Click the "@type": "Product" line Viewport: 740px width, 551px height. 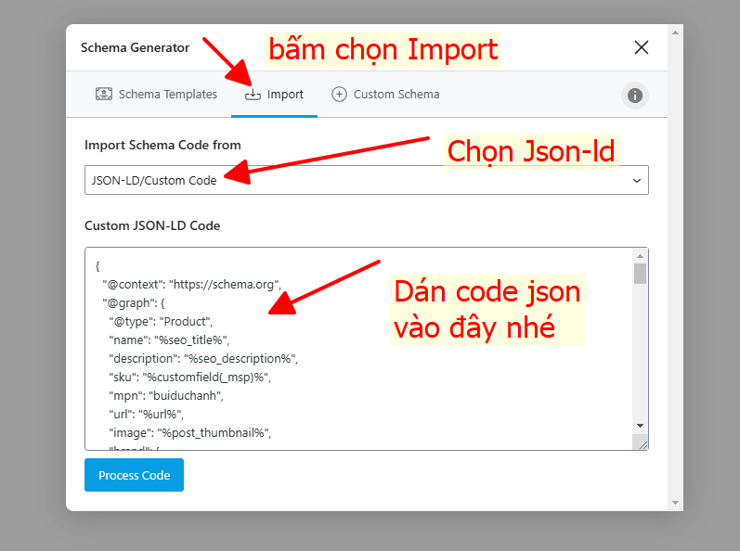(161, 322)
